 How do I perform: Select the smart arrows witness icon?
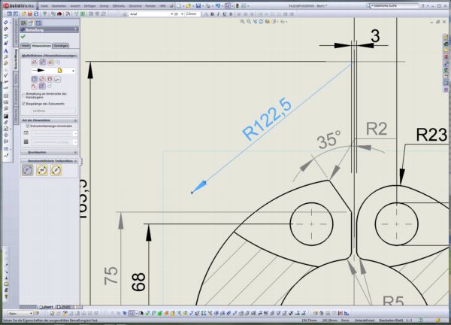point(50,62)
